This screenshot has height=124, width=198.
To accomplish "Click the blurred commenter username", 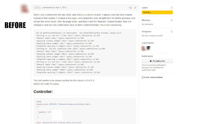I will click(37, 7).
